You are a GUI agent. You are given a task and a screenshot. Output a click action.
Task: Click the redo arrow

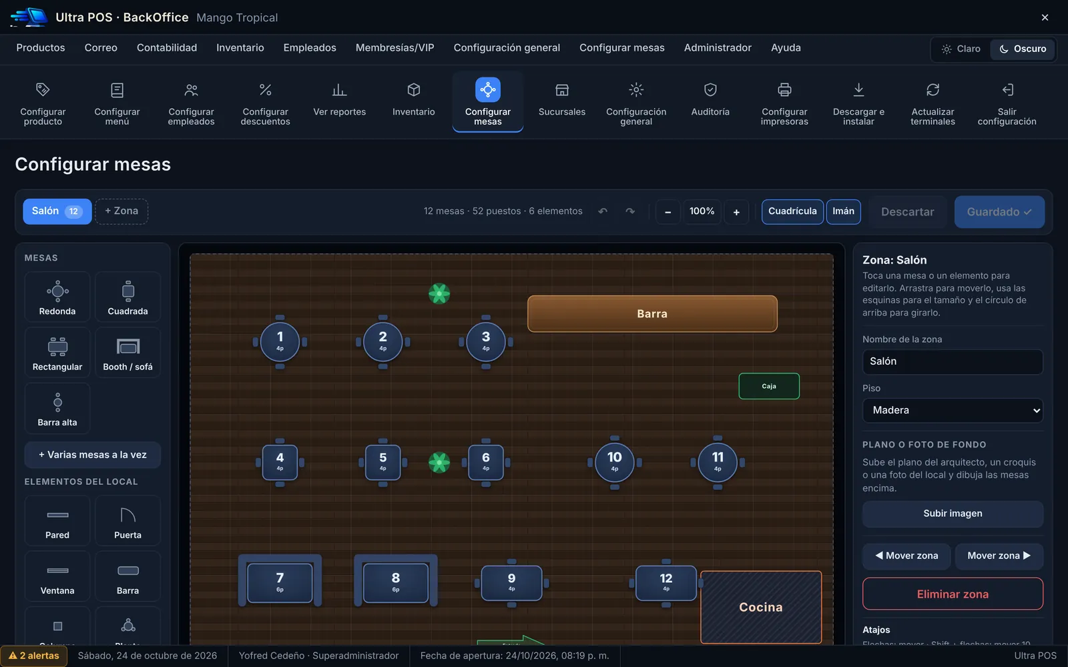[630, 211]
